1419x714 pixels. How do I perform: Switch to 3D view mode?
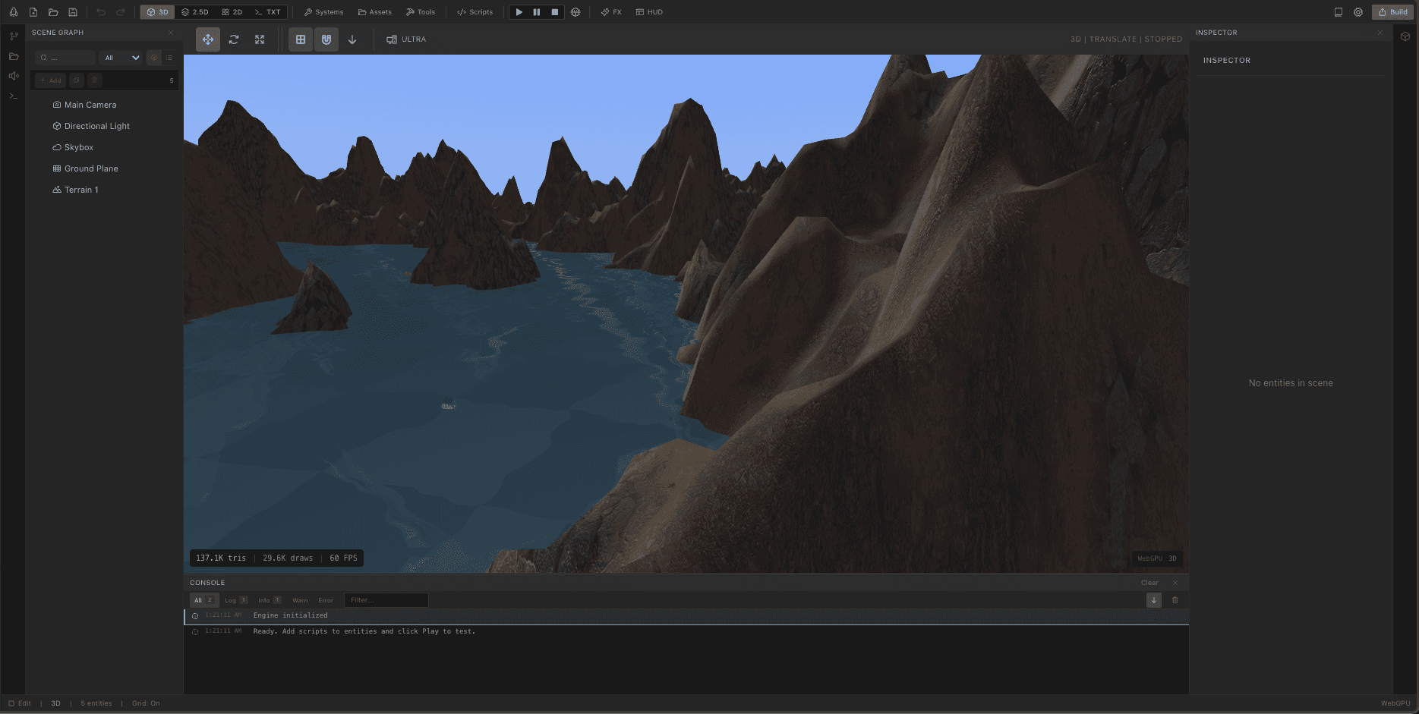[x=158, y=12]
